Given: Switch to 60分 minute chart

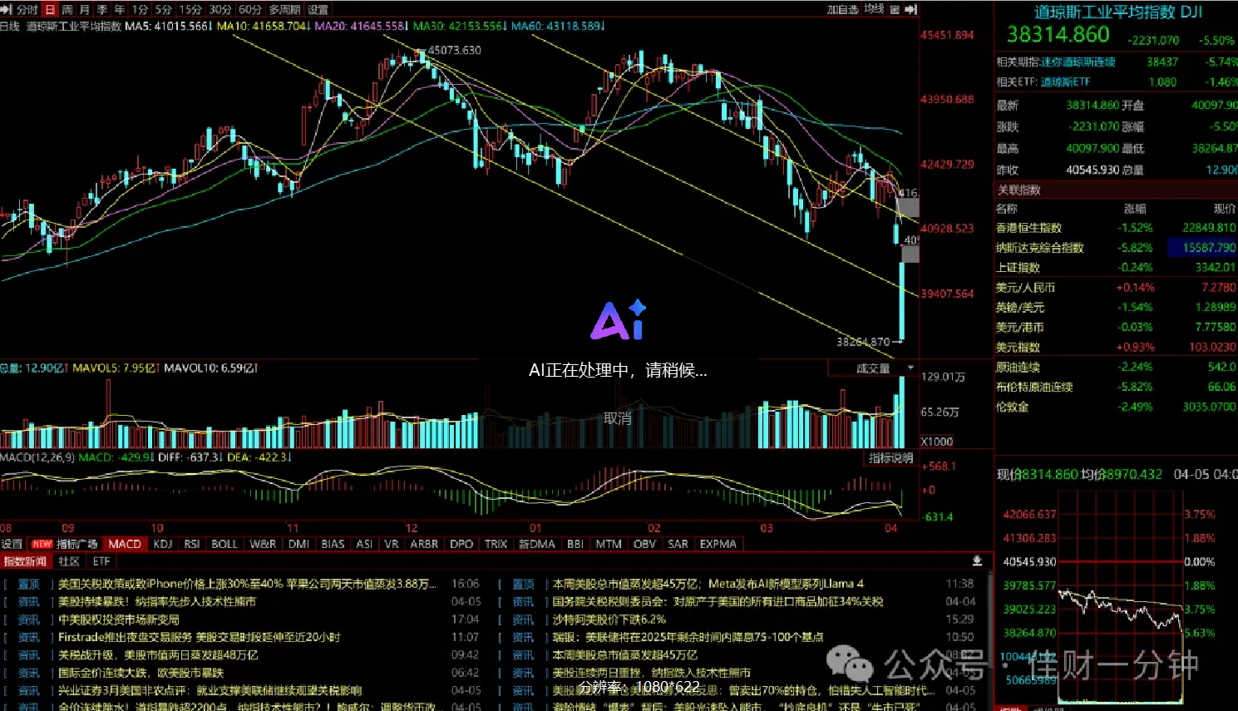Looking at the screenshot, I should pyautogui.click(x=250, y=9).
